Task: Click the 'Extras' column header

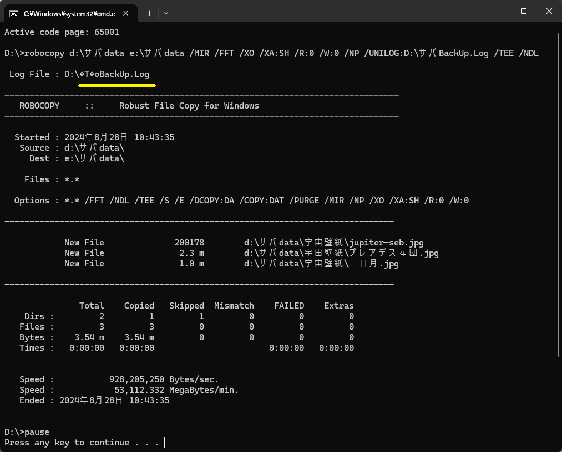Action: click(339, 306)
